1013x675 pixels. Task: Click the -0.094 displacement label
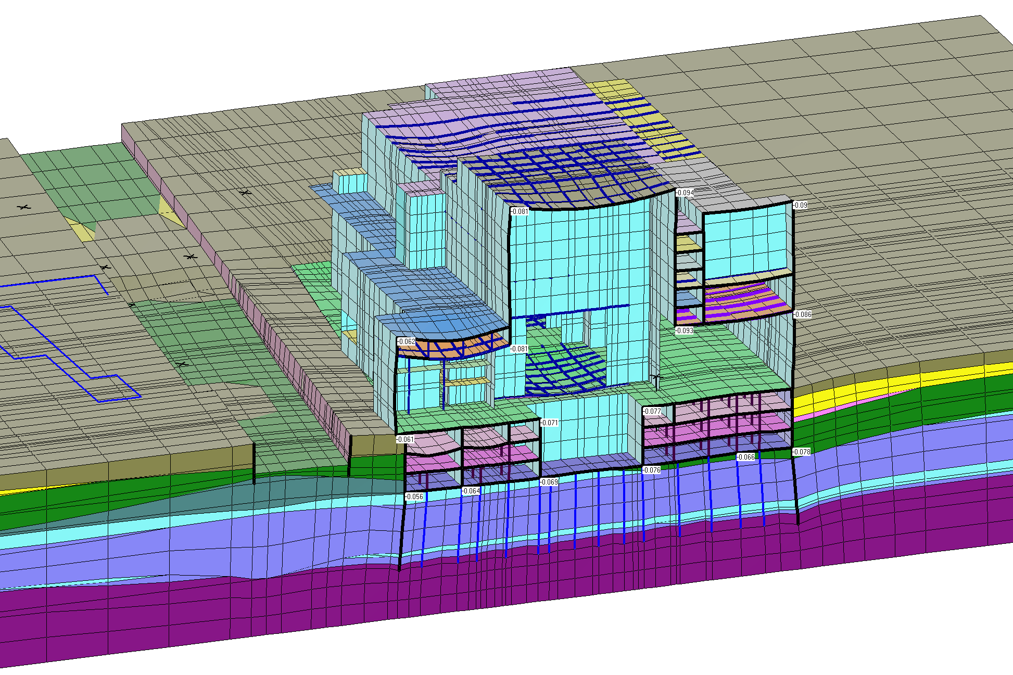[x=685, y=193]
